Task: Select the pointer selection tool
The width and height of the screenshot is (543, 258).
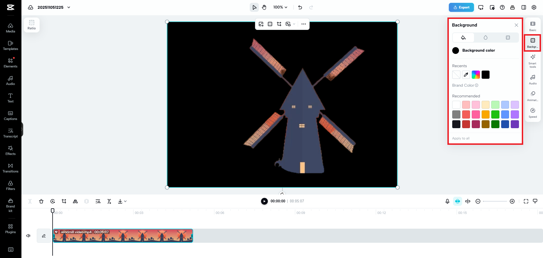Action: [254, 7]
